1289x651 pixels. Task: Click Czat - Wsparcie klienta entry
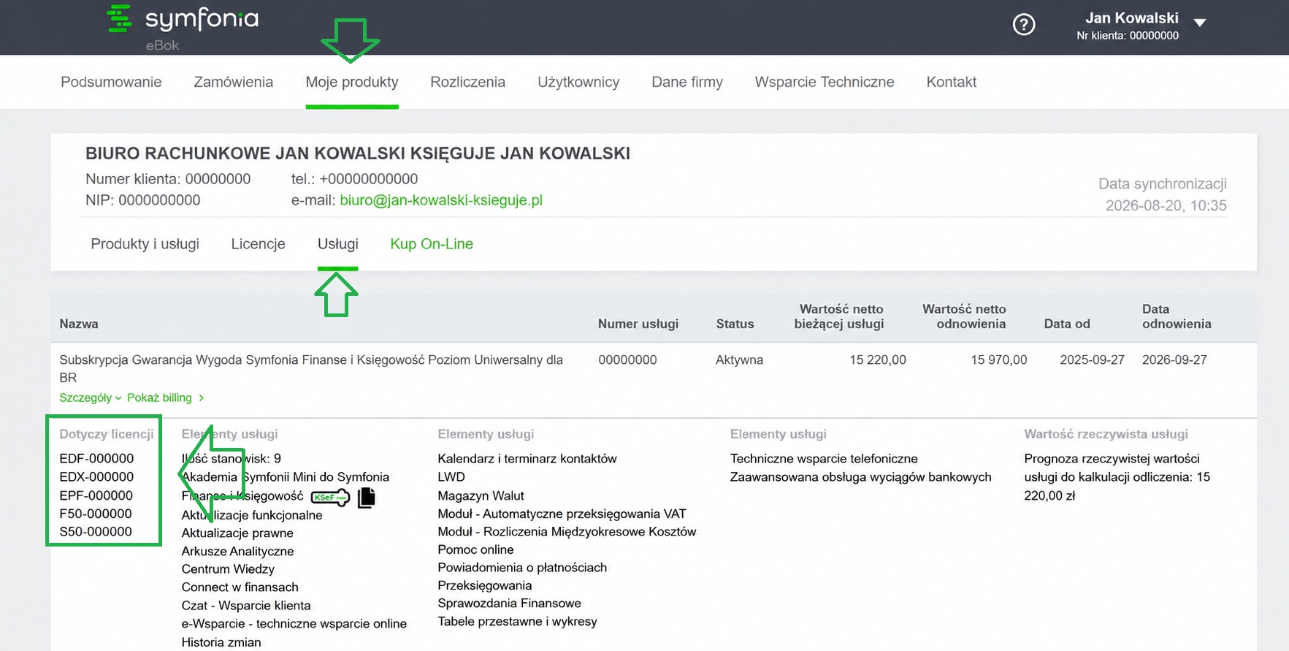pos(246,605)
